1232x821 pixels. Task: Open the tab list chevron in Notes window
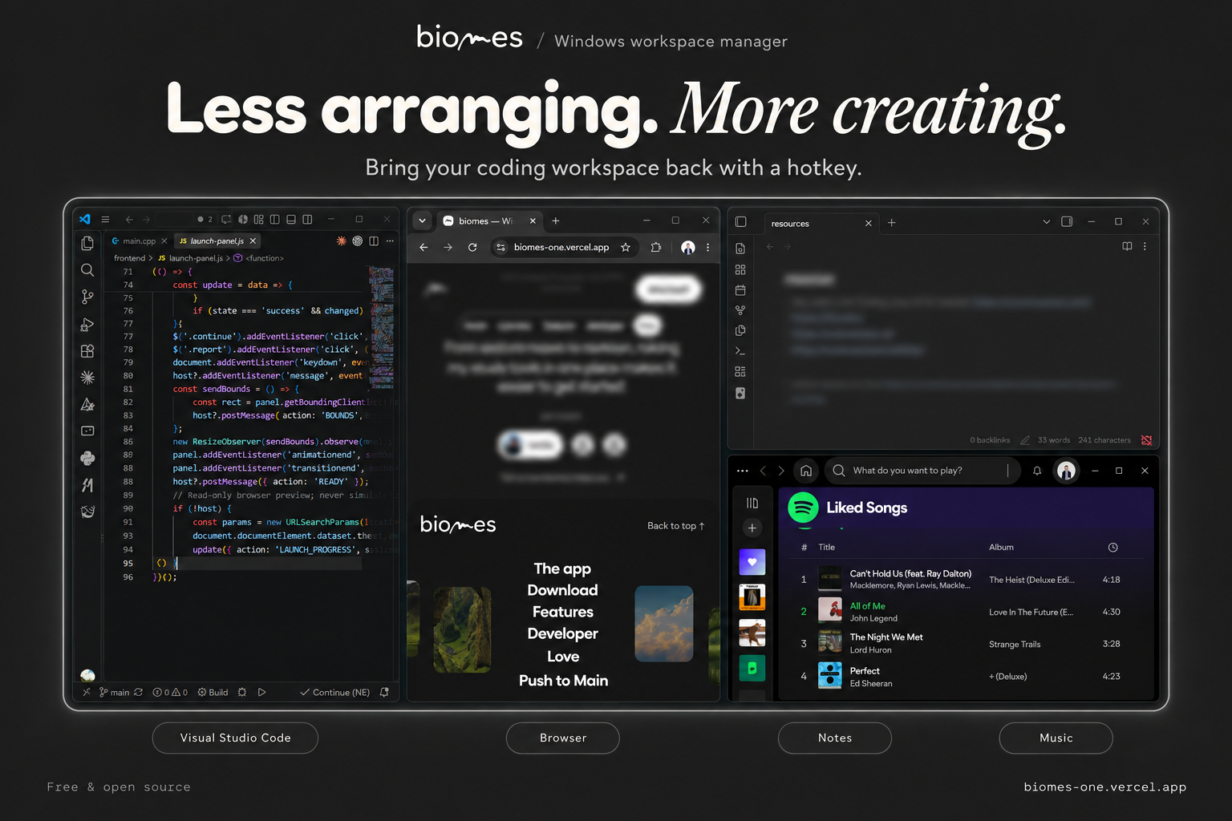[x=1046, y=221]
